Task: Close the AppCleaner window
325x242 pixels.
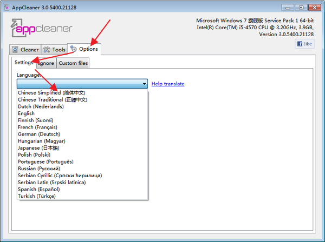Action: (x=314, y=8)
